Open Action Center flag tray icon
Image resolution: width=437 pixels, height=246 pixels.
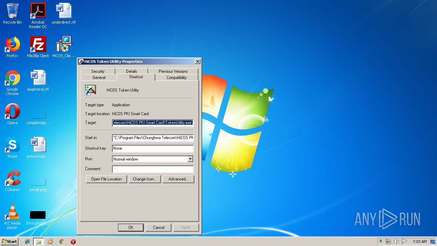(x=405, y=242)
